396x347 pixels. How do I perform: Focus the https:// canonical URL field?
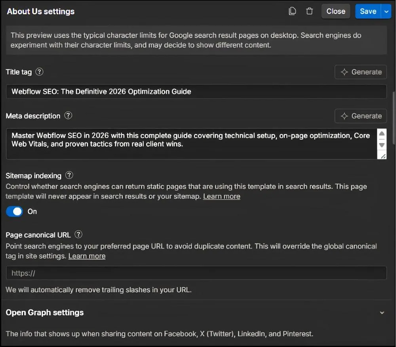196,273
